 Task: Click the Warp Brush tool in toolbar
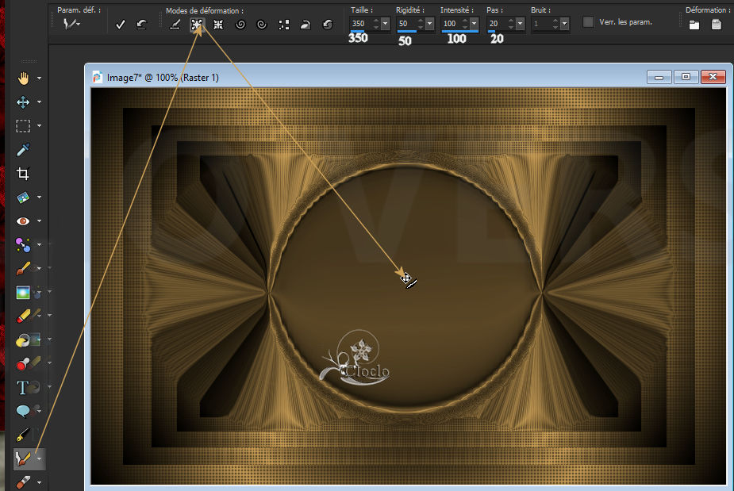[x=23, y=458]
